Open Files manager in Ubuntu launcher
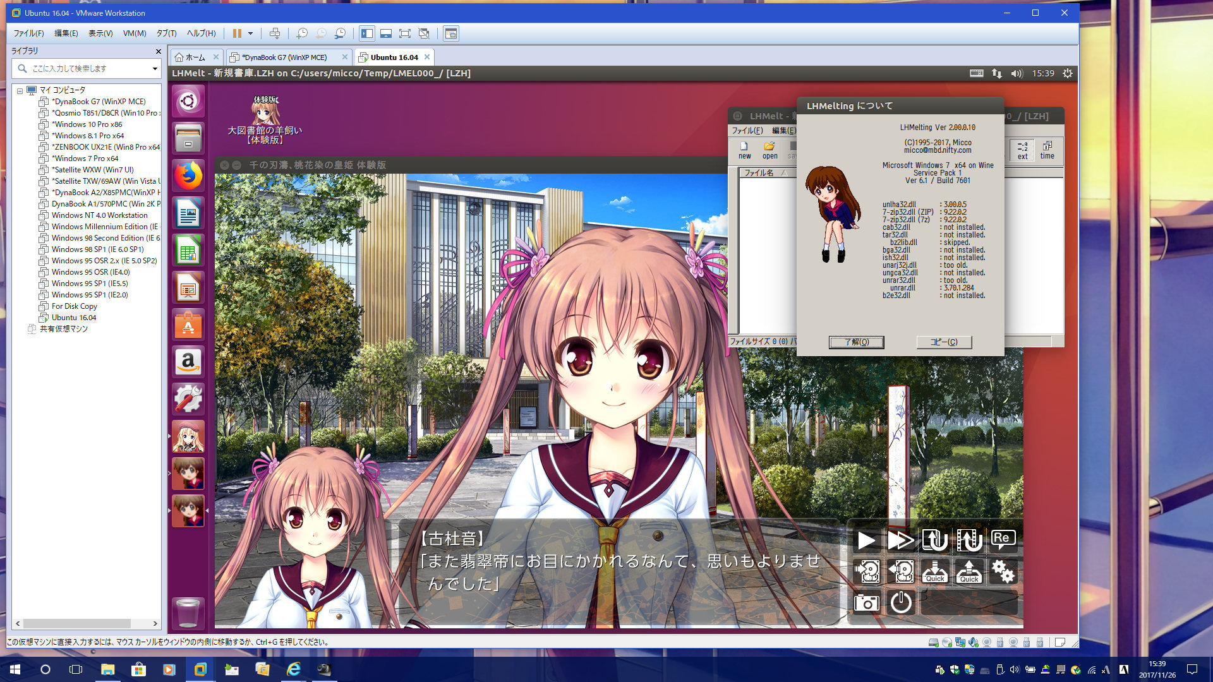This screenshot has width=1213, height=682. (188, 138)
